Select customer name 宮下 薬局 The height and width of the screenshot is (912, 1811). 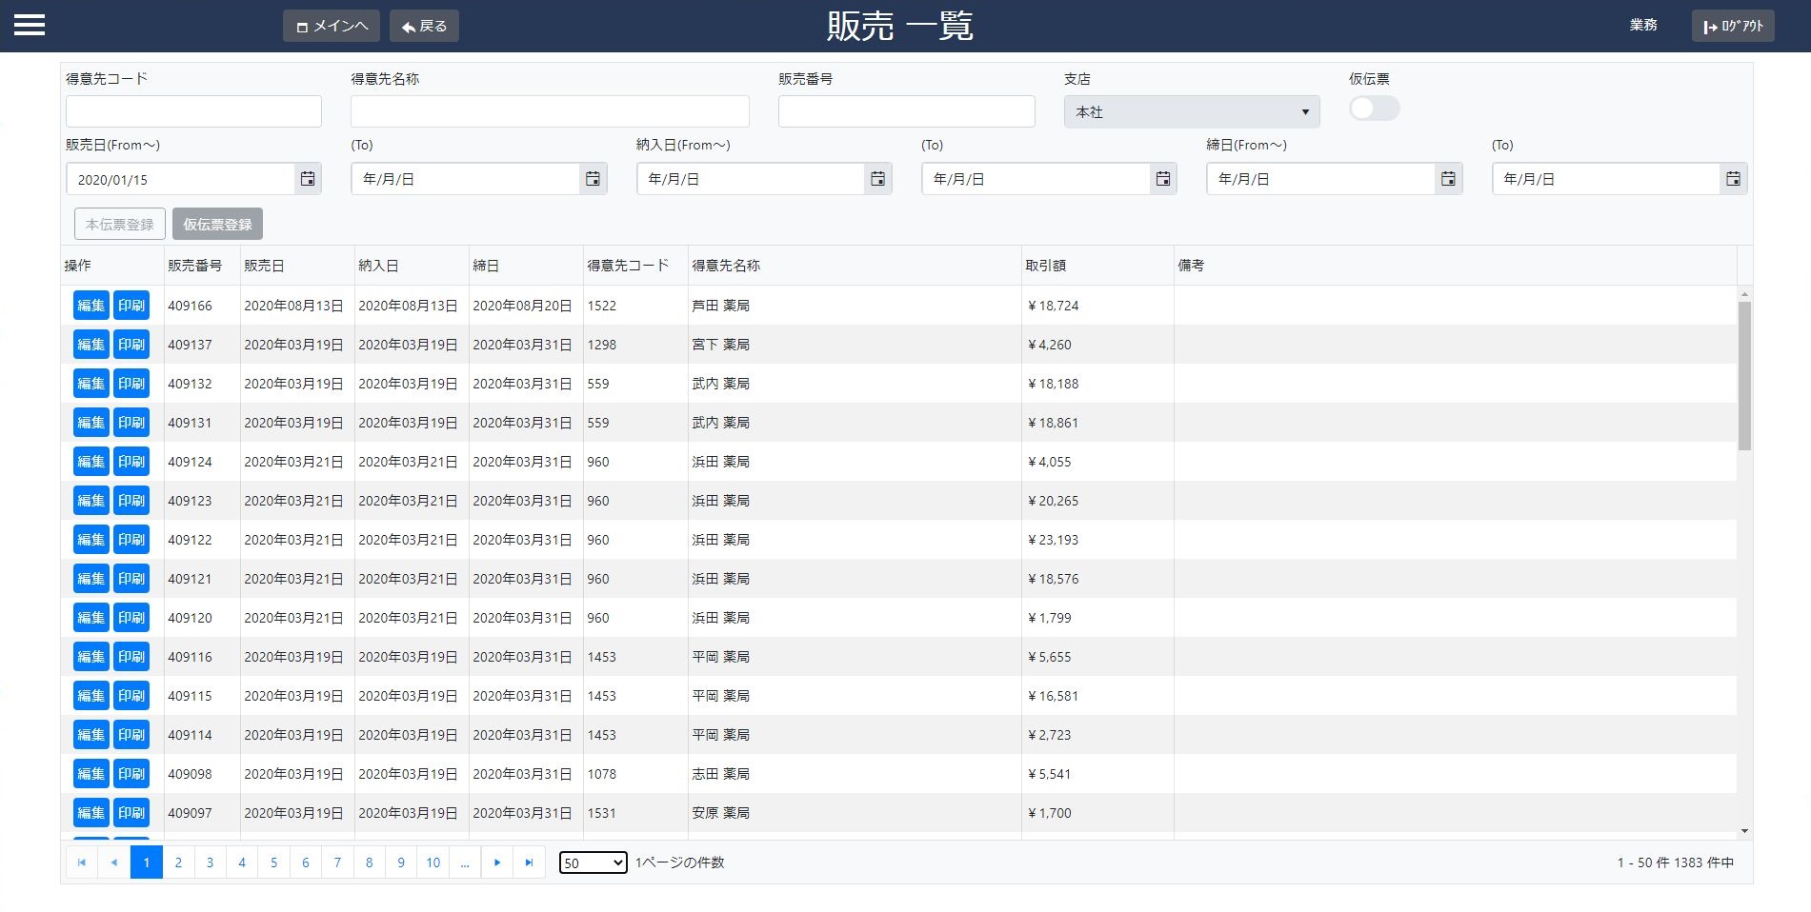pyautogui.click(x=720, y=345)
